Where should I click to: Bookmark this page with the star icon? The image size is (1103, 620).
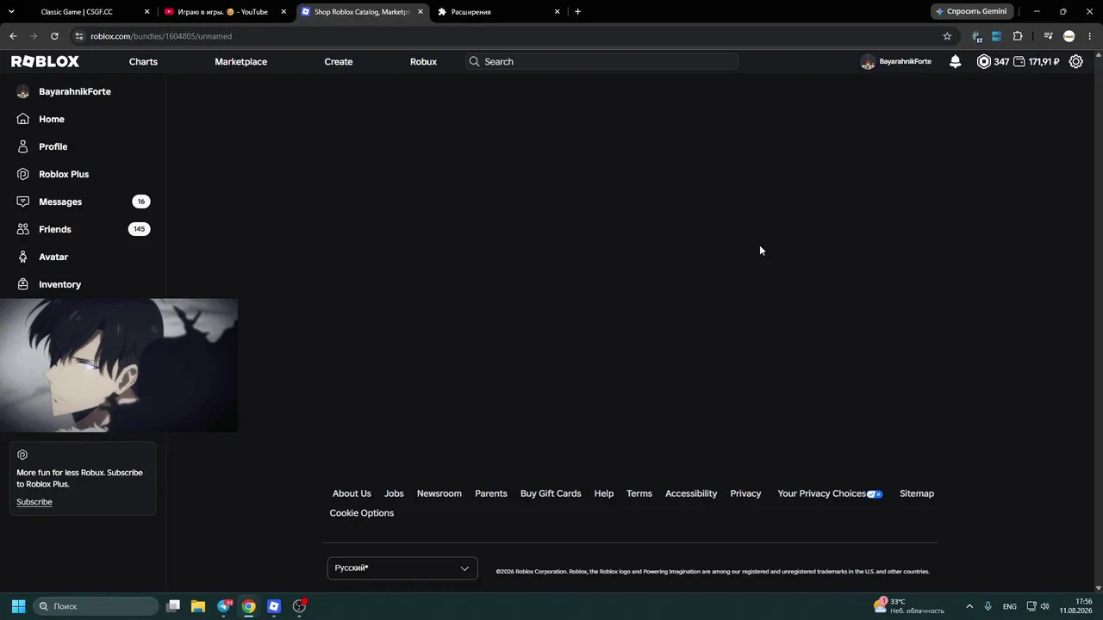click(947, 36)
